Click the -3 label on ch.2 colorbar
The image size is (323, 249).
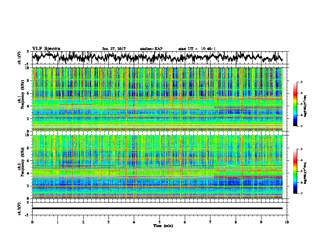tap(301, 149)
